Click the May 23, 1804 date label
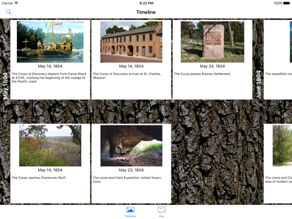 coord(131,170)
